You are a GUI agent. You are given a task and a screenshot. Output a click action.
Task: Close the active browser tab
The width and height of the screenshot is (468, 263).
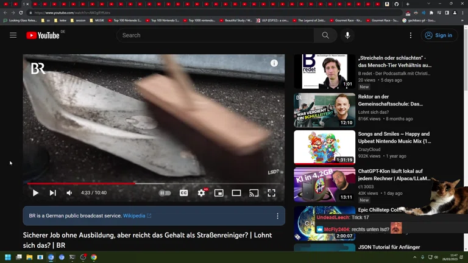[27, 4]
